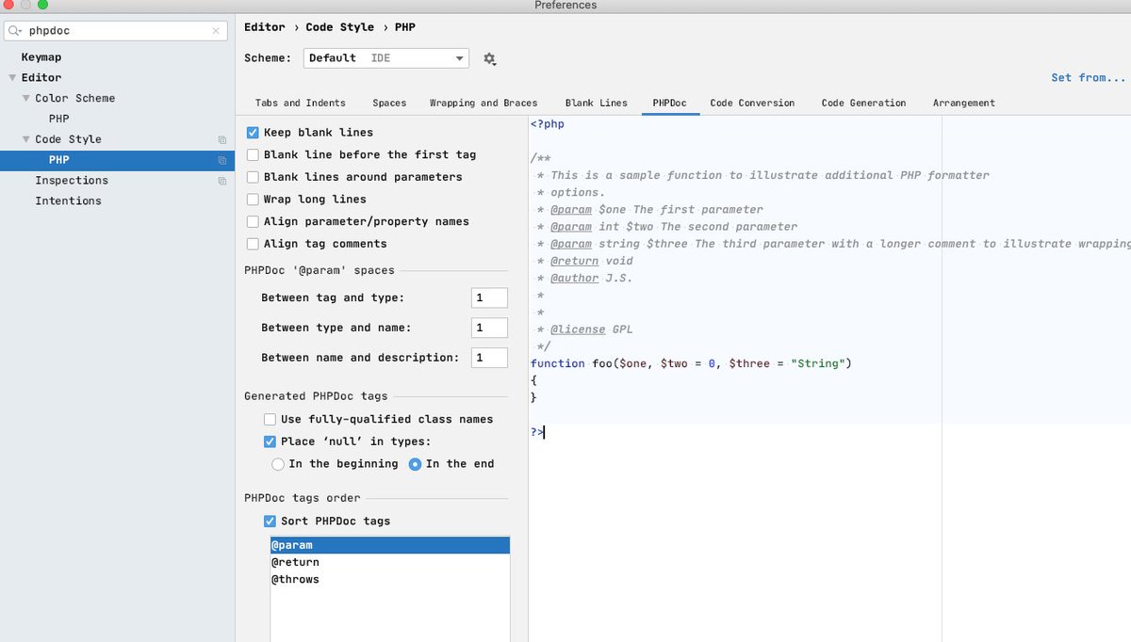Enable Wrap long lines
The height and width of the screenshot is (642, 1131).
(x=253, y=200)
